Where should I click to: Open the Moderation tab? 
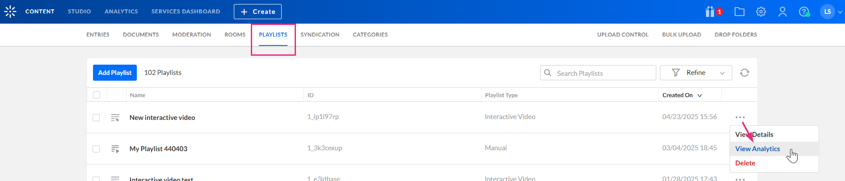[x=191, y=35]
